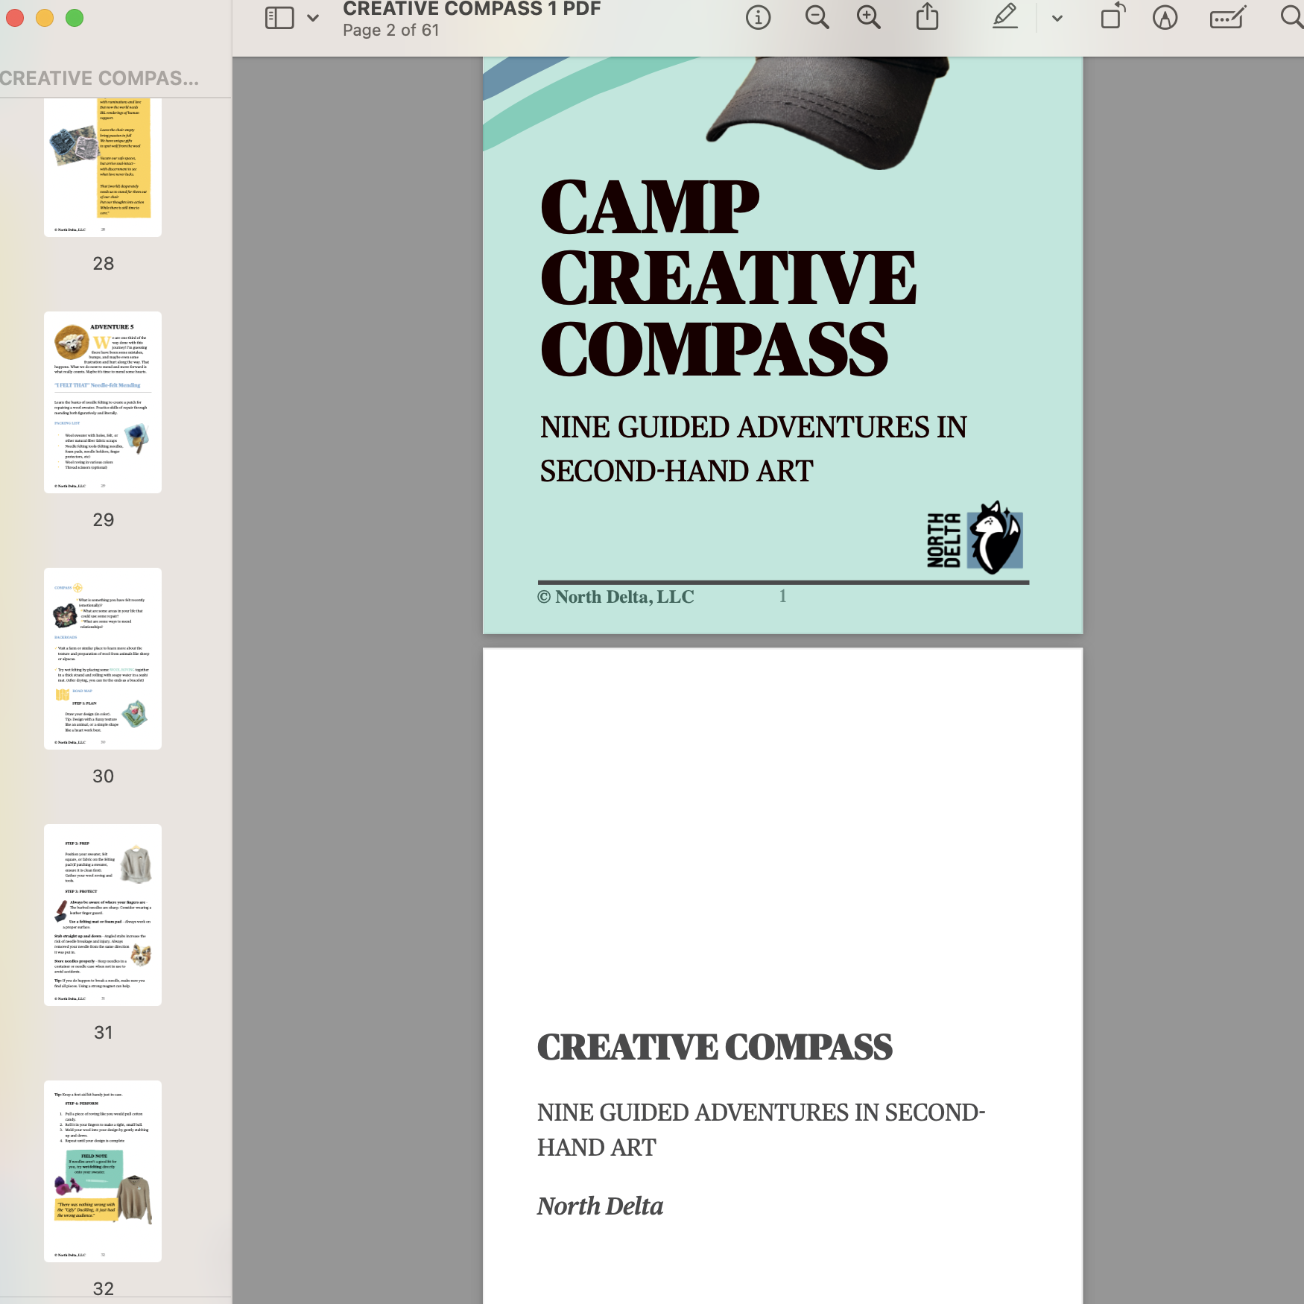Click the green full-screen window button
This screenshot has width=1304, height=1304.
click(75, 18)
